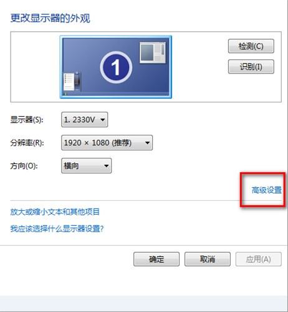Click the 分辨率(R) label
This screenshot has height=312, width=288.
pos(27,143)
